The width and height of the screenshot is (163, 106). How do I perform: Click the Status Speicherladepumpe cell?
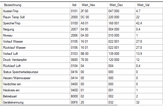click(x=36, y=72)
